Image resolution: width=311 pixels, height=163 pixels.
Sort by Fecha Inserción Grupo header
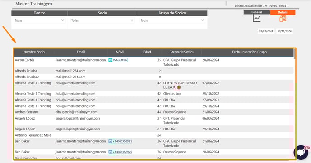pyautogui.click(x=250, y=52)
